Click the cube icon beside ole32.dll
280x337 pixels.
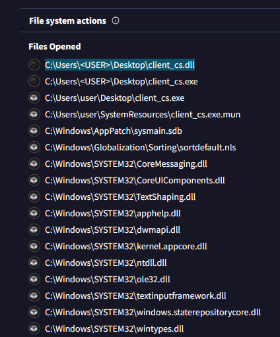pyautogui.click(x=34, y=279)
